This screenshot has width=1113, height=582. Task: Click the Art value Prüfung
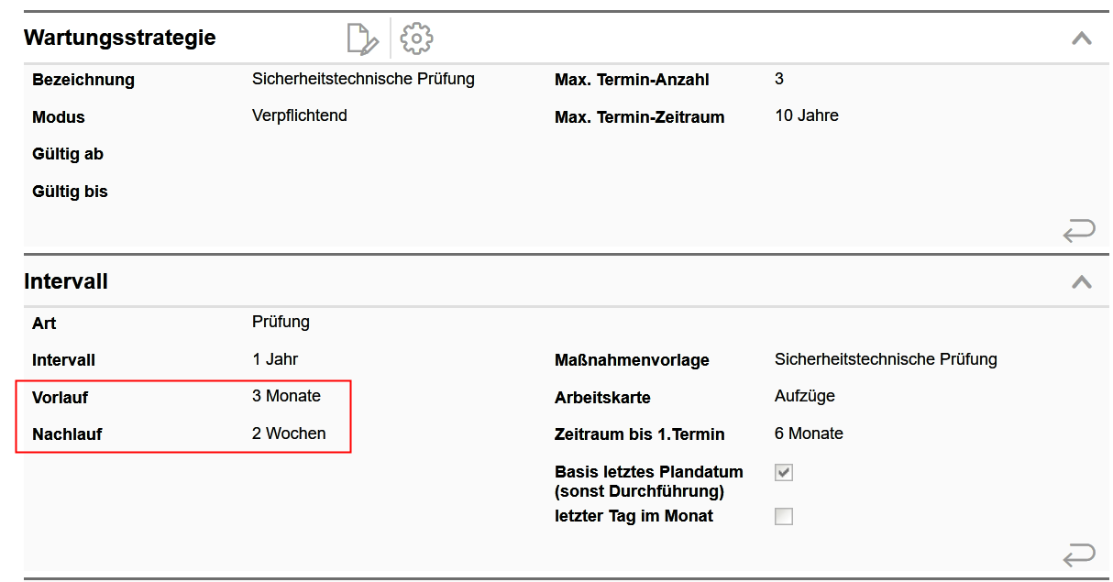[281, 322]
